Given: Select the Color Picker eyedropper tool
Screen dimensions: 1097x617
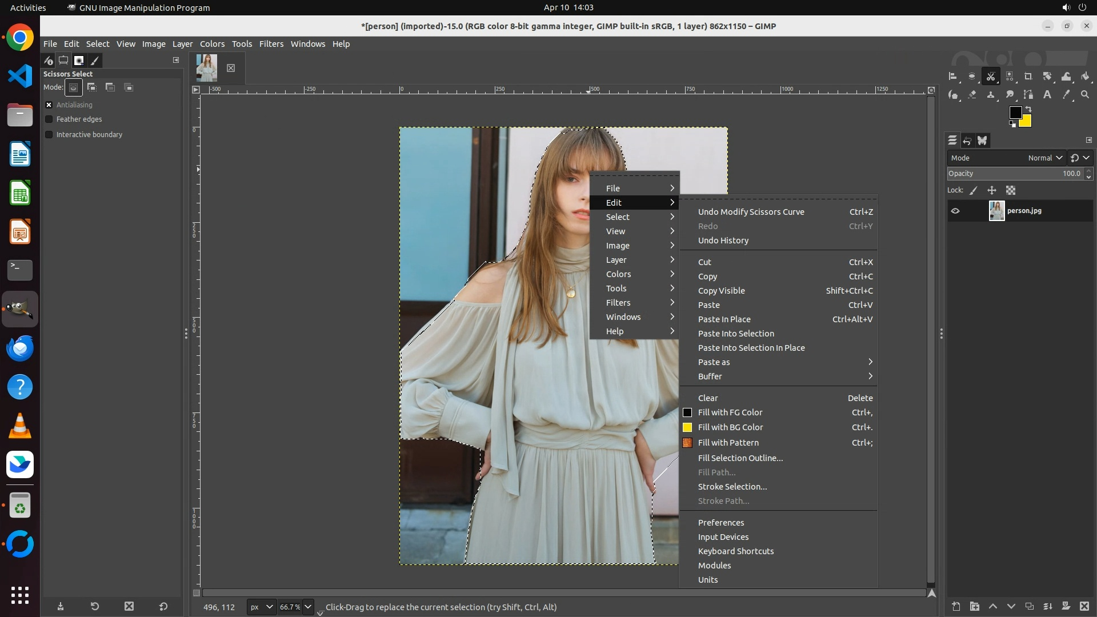Looking at the screenshot, I should pyautogui.click(x=1066, y=95).
